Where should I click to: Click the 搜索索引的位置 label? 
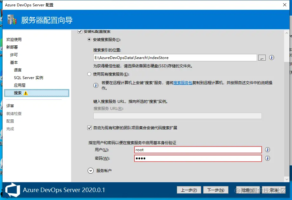pyautogui.click(x=107, y=50)
